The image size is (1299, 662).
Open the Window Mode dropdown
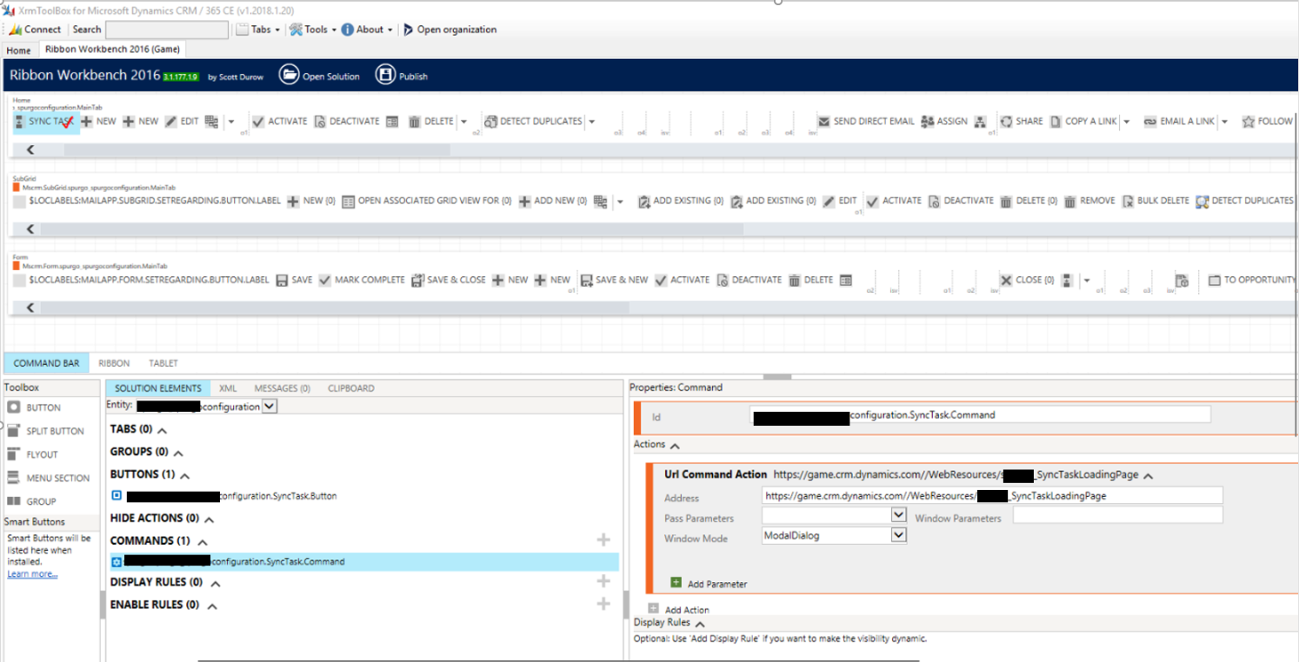899,536
